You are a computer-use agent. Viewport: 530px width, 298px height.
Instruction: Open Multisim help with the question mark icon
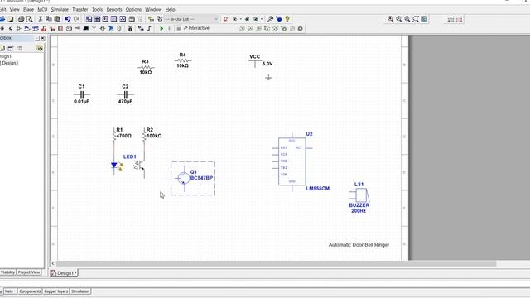[287, 19]
